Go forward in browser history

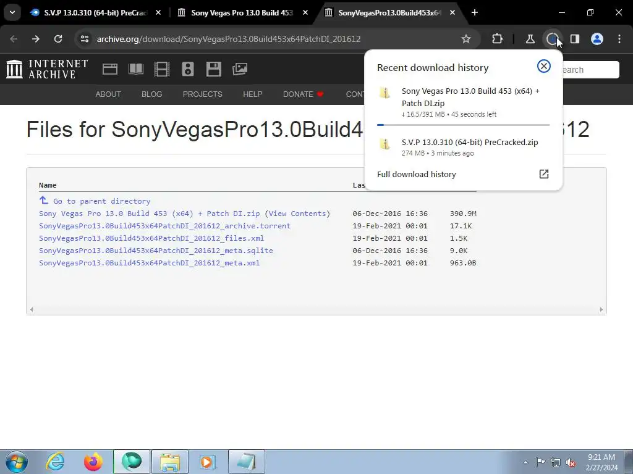pyautogui.click(x=36, y=39)
